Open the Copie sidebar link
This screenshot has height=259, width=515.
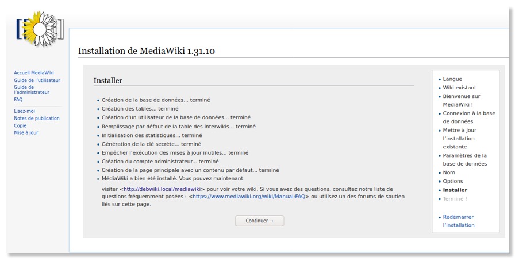(x=20, y=125)
